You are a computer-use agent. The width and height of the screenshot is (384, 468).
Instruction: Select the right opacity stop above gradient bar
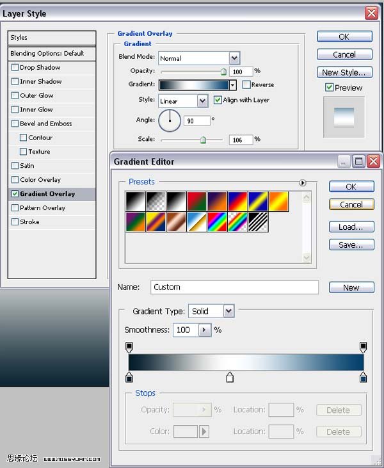(363, 347)
